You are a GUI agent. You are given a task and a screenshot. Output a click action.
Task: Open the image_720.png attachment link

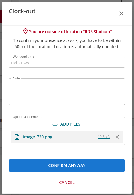38,137
